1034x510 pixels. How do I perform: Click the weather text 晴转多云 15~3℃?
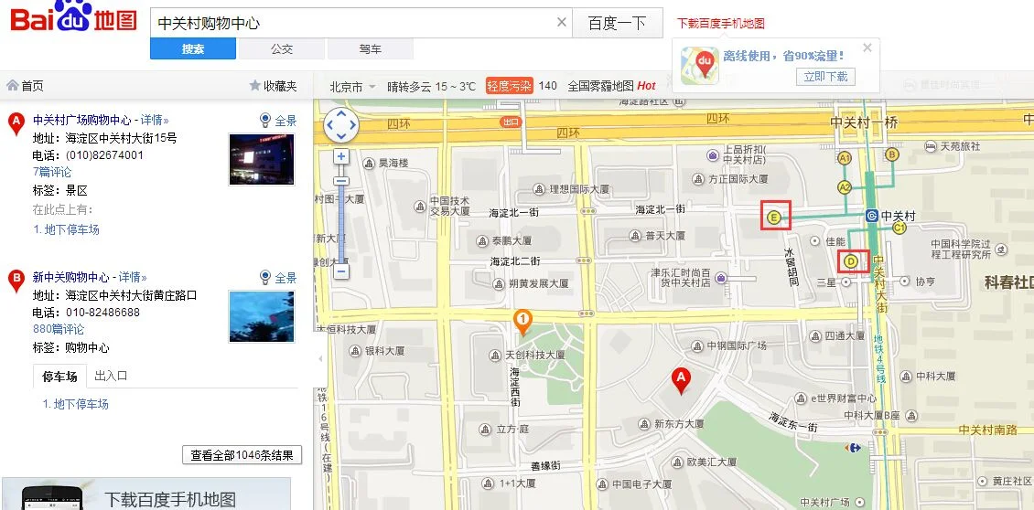tap(431, 86)
